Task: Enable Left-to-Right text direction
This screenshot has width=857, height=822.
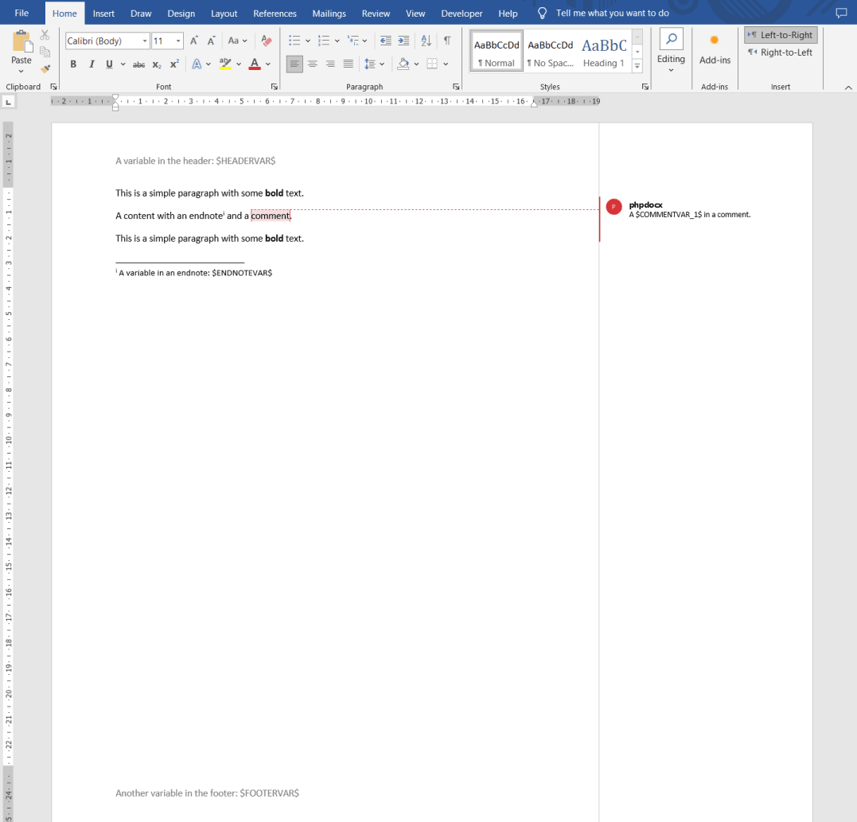Action: [781, 35]
